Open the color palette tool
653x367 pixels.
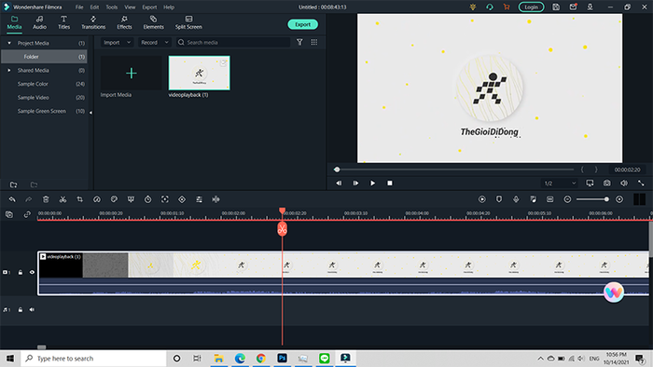click(114, 199)
